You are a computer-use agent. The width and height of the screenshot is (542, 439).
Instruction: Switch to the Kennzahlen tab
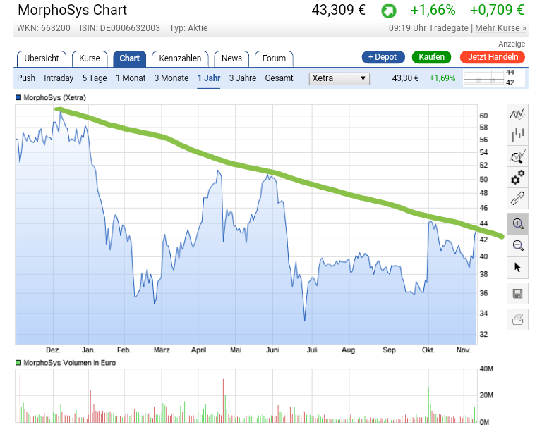180,58
